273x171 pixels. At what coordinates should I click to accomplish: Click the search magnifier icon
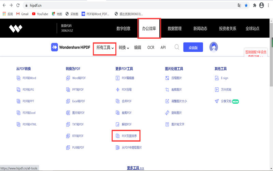coord(177,47)
